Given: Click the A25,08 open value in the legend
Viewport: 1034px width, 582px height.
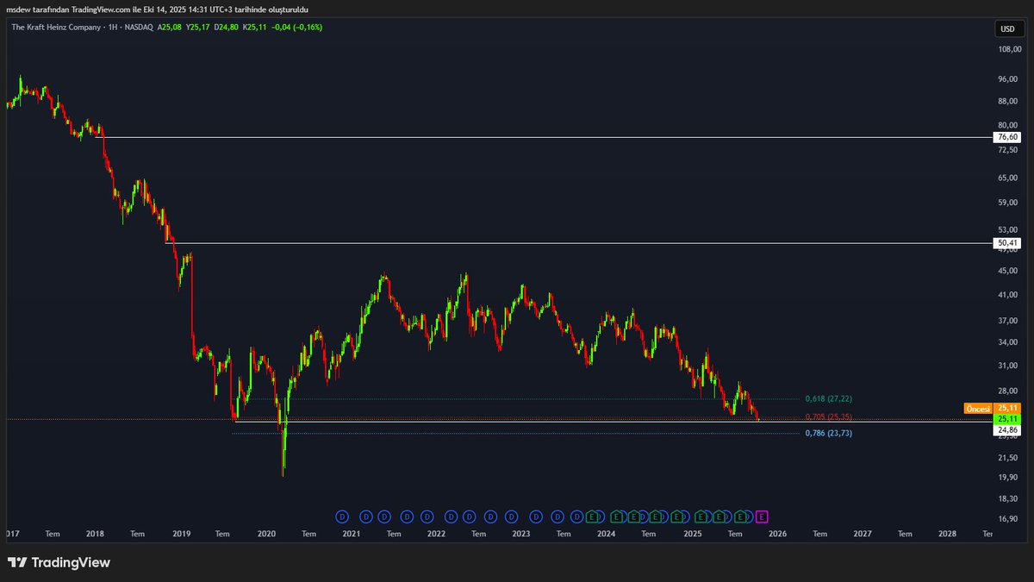Looking at the screenshot, I should pyautogui.click(x=168, y=28).
